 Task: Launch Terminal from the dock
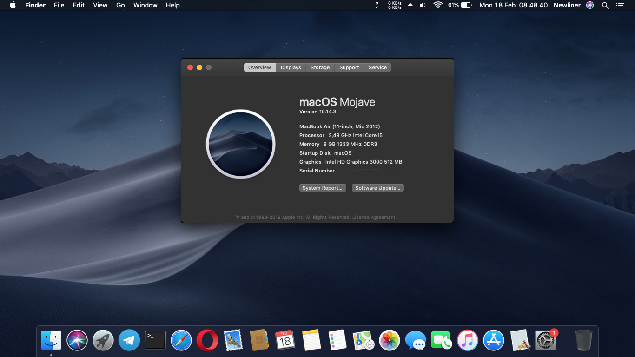pos(155,340)
